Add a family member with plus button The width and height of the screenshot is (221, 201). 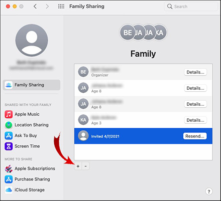[x=78, y=166]
